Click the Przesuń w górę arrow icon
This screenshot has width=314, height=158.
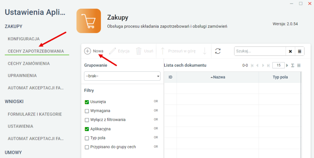click(x=163, y=51)
